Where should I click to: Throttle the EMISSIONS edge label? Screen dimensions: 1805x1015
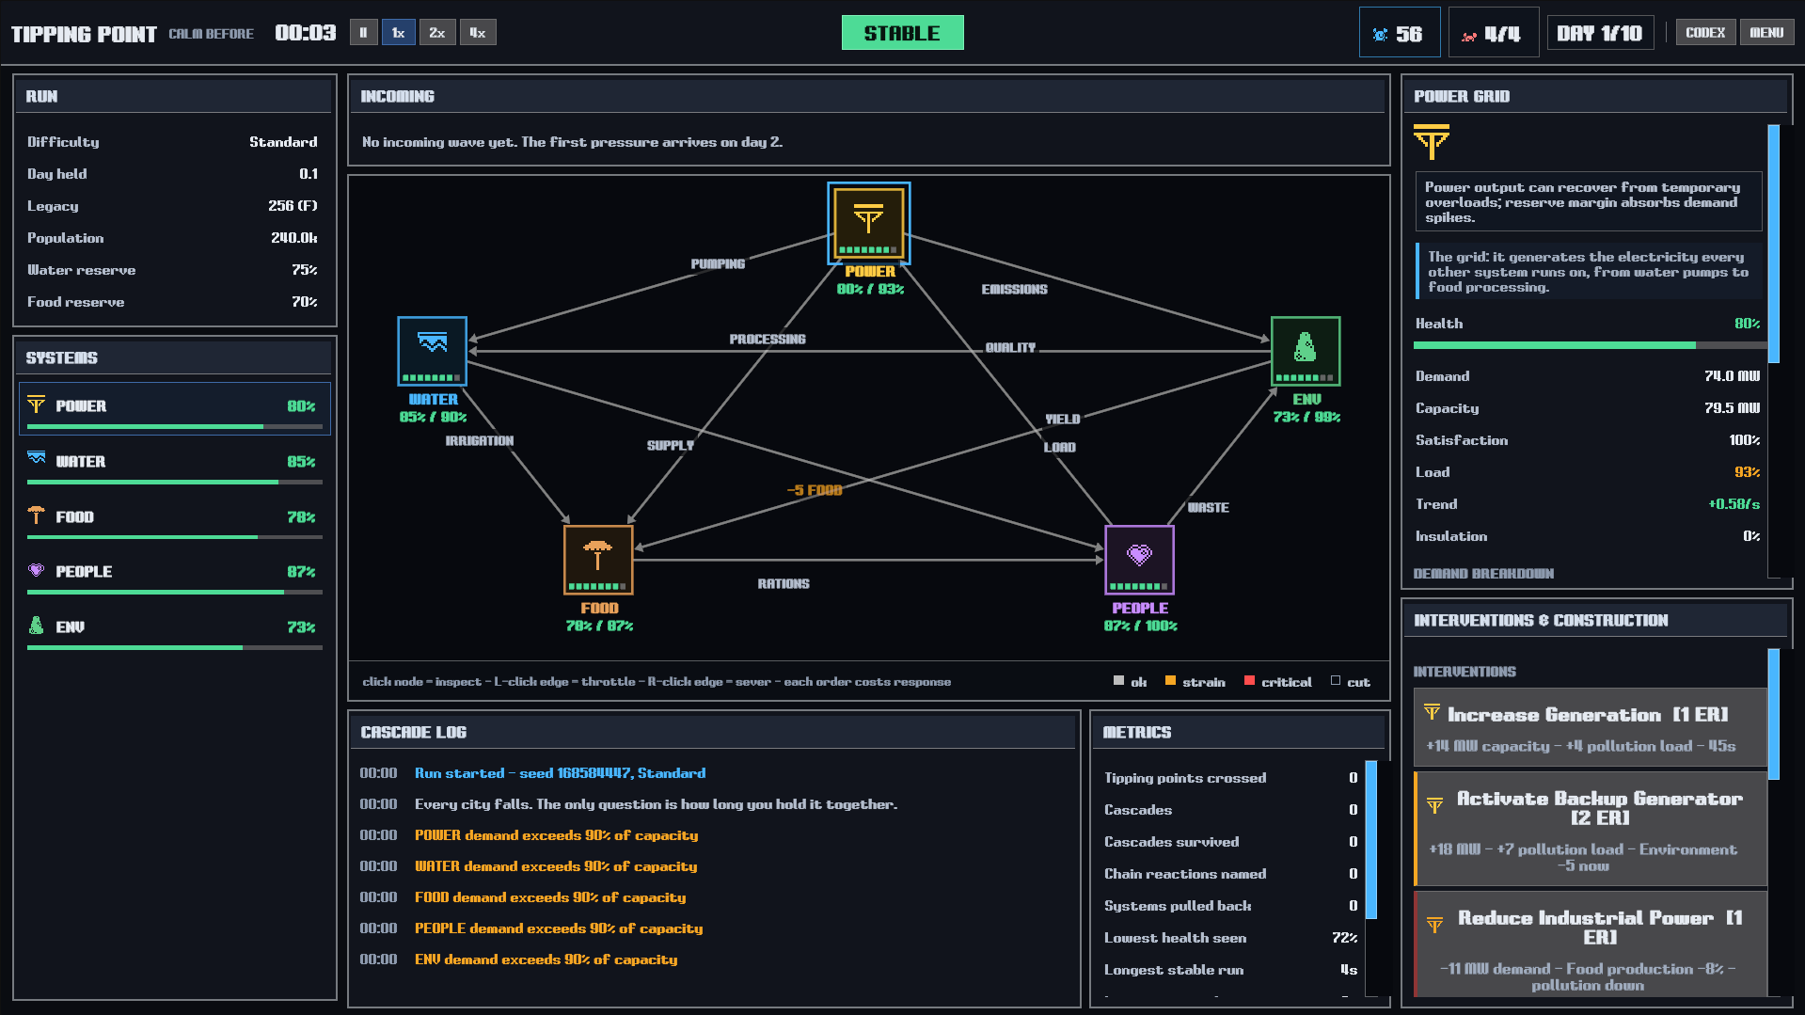tap(1014, 290)
